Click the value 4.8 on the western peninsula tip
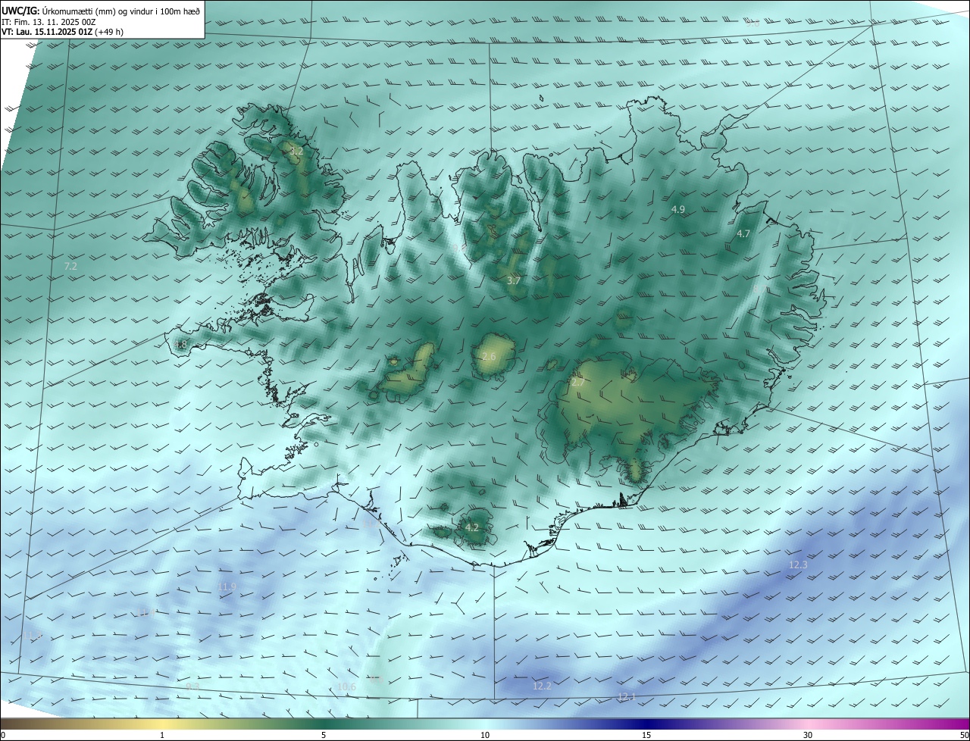 point(180,345)
